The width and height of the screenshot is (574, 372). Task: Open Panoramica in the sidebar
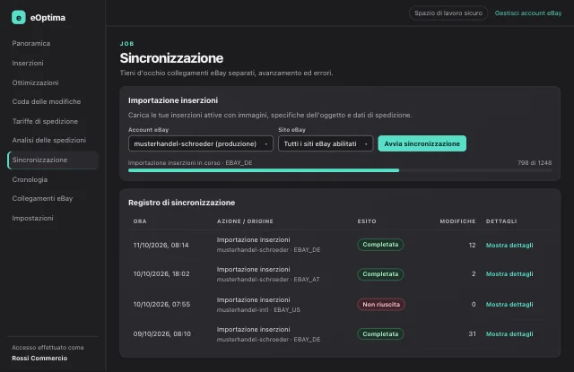click(31, 43)
